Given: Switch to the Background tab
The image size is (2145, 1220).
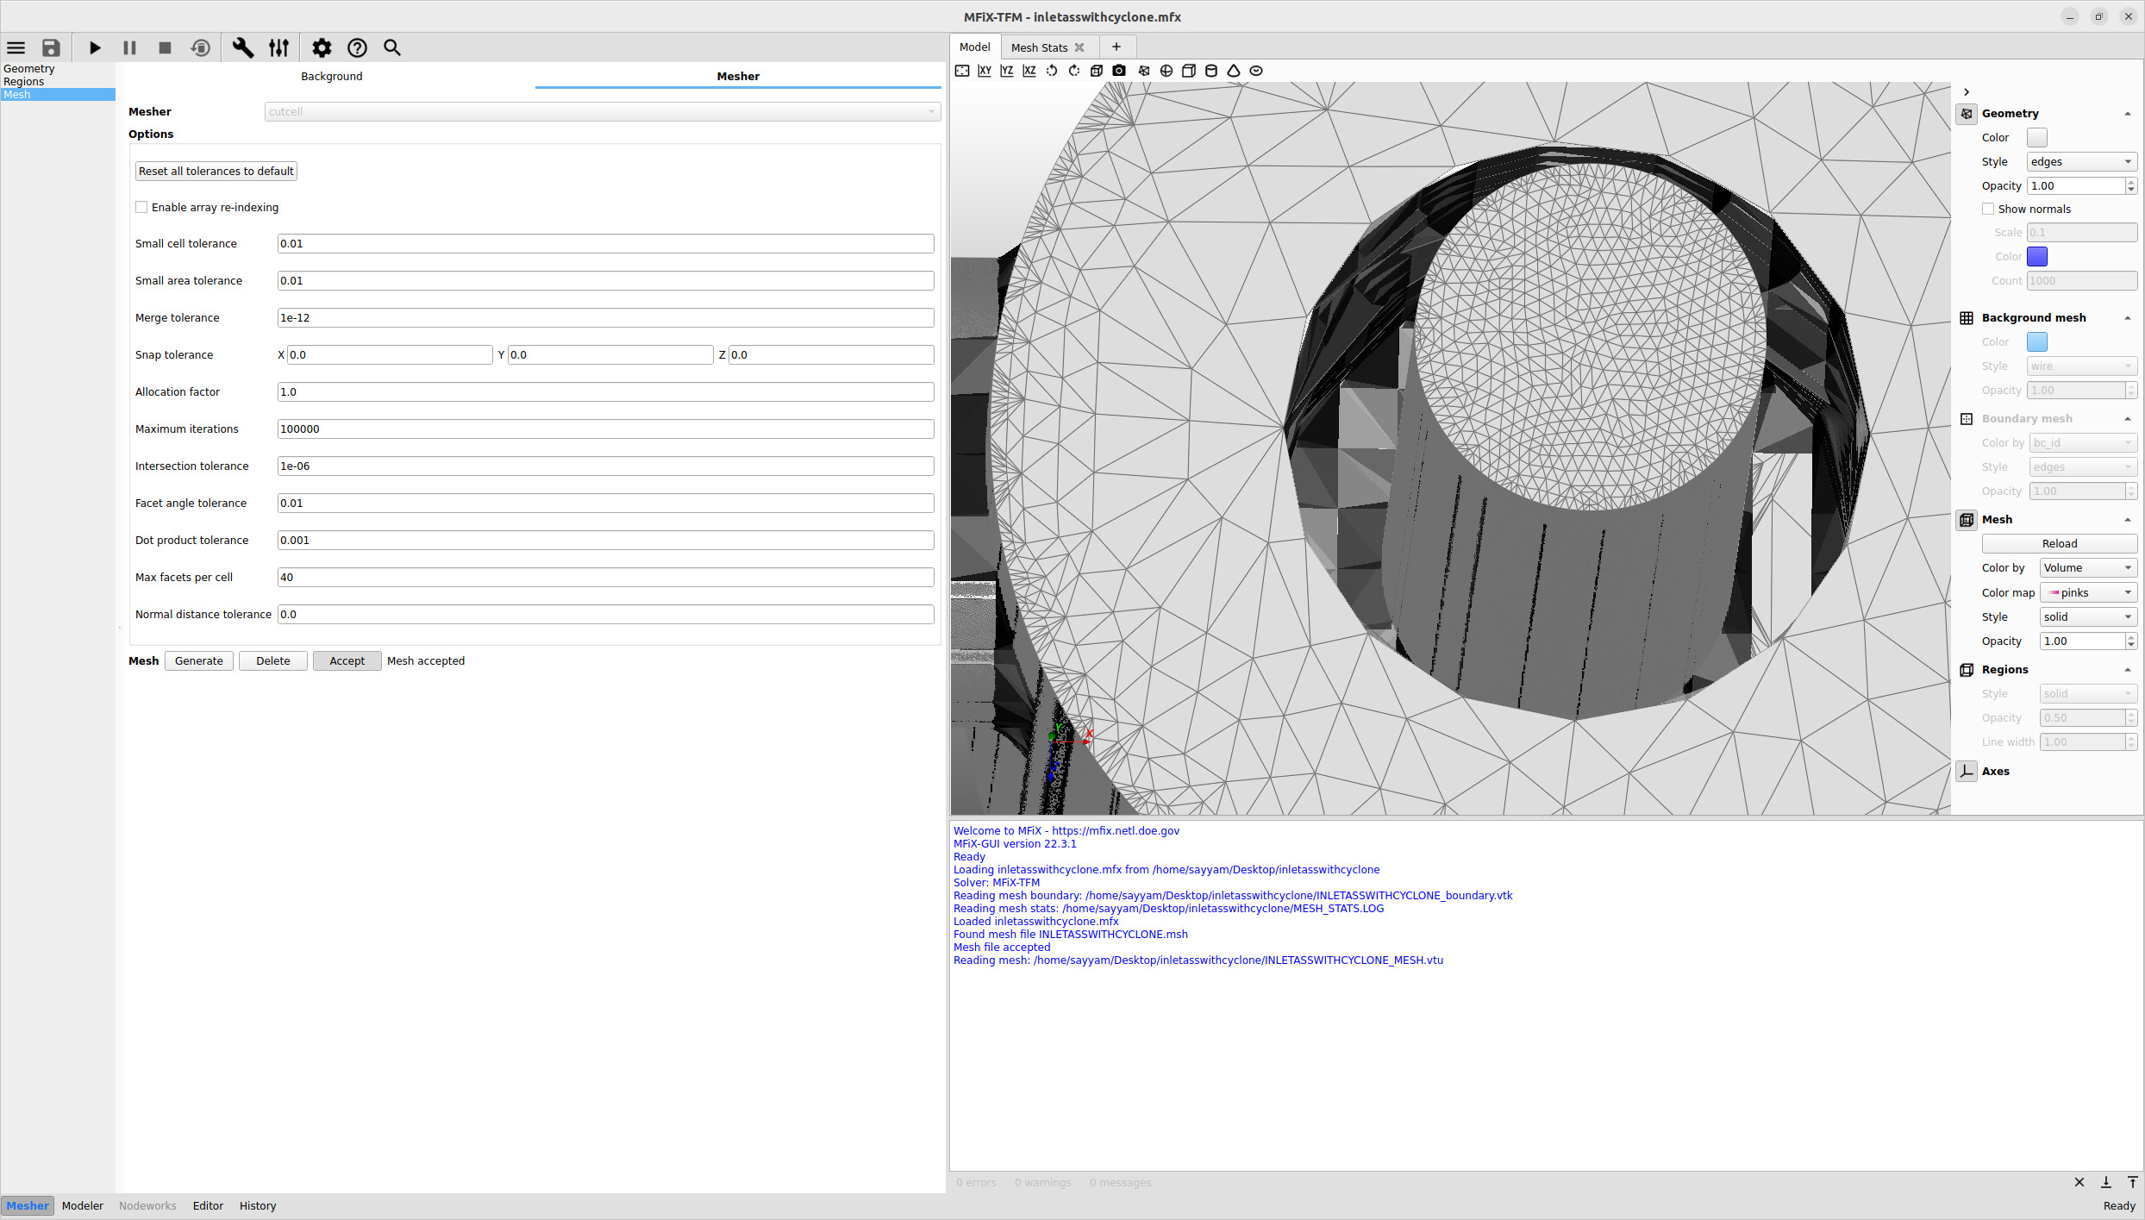Looking at the screenshot, I should coord(331,76).
